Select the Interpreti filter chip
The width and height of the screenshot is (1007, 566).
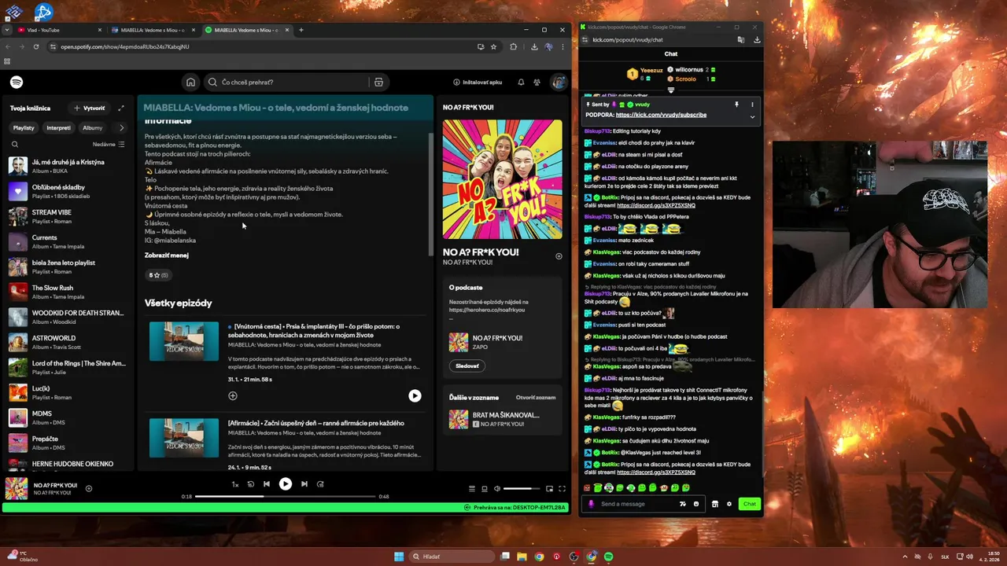[59, 127]
